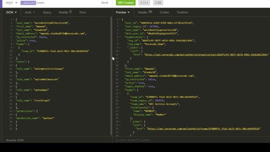Send the request
Viewport: 270px width, 152px height.
pos(105,3)
